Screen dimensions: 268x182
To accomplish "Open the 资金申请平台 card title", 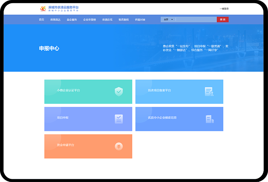I will pos(66,145).
